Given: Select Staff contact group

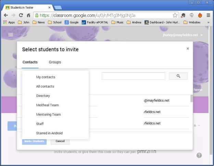Looking at the screenshot, I should 55,124.
